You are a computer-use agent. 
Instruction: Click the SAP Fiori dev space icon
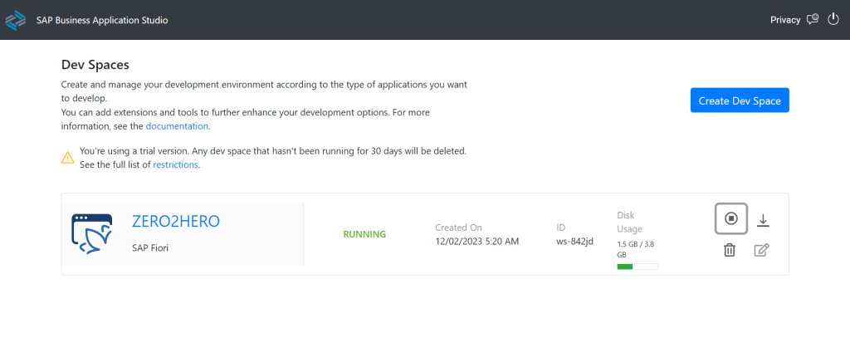tap(93, 234)
